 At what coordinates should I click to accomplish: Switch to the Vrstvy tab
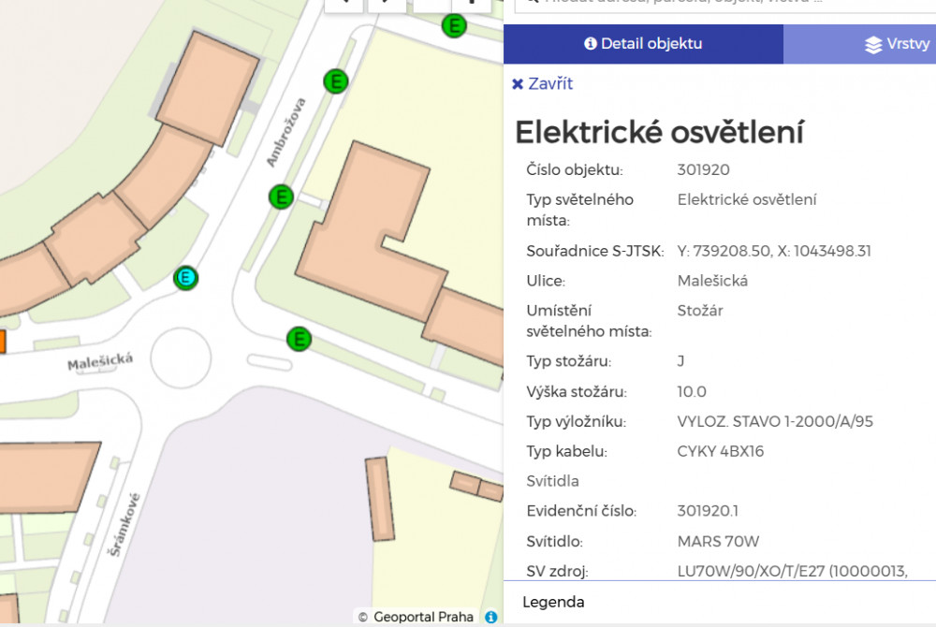pyautogui.click(x=897, y=44)
